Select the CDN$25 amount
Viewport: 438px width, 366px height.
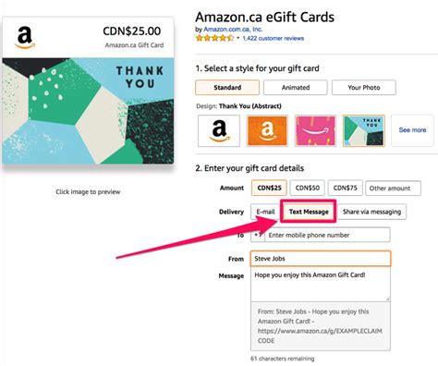(x=269, y=188)
